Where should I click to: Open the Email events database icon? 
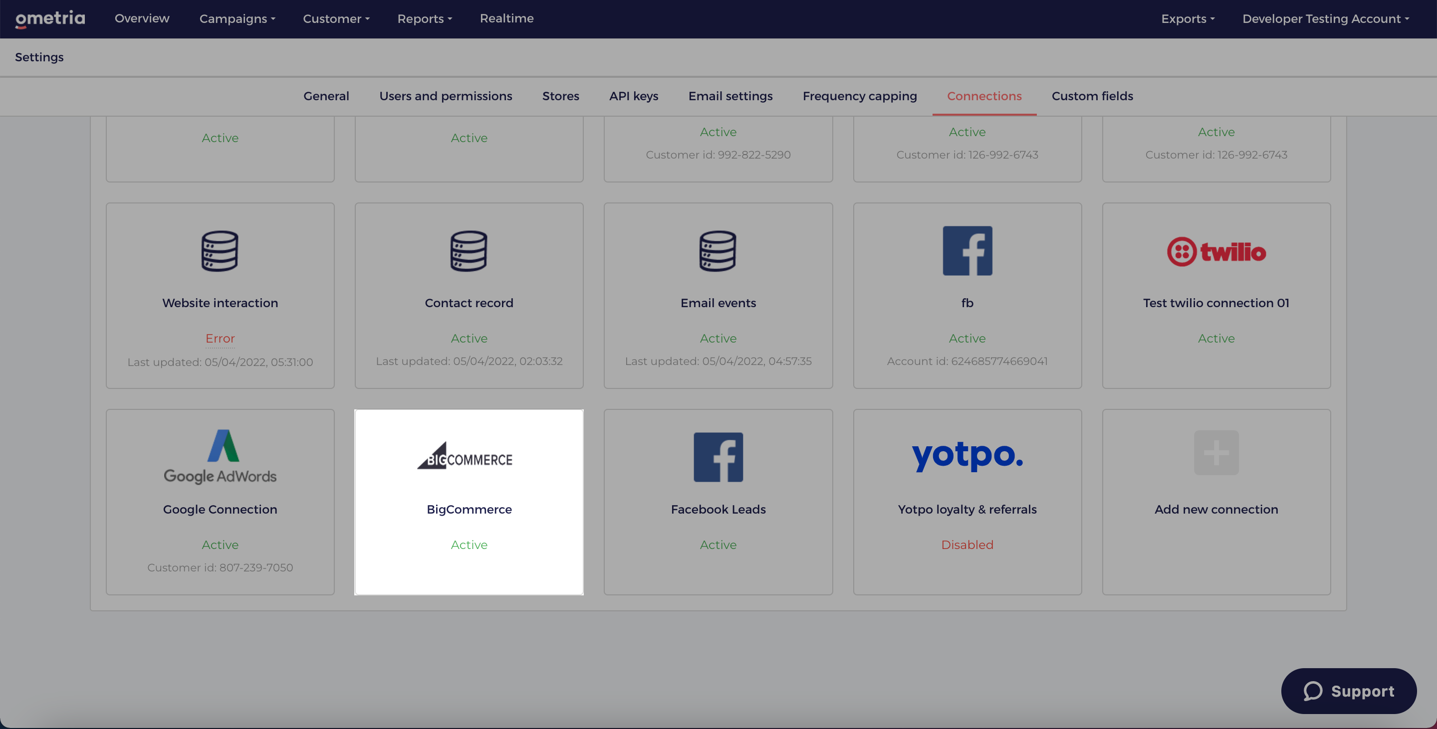[718, 251]
